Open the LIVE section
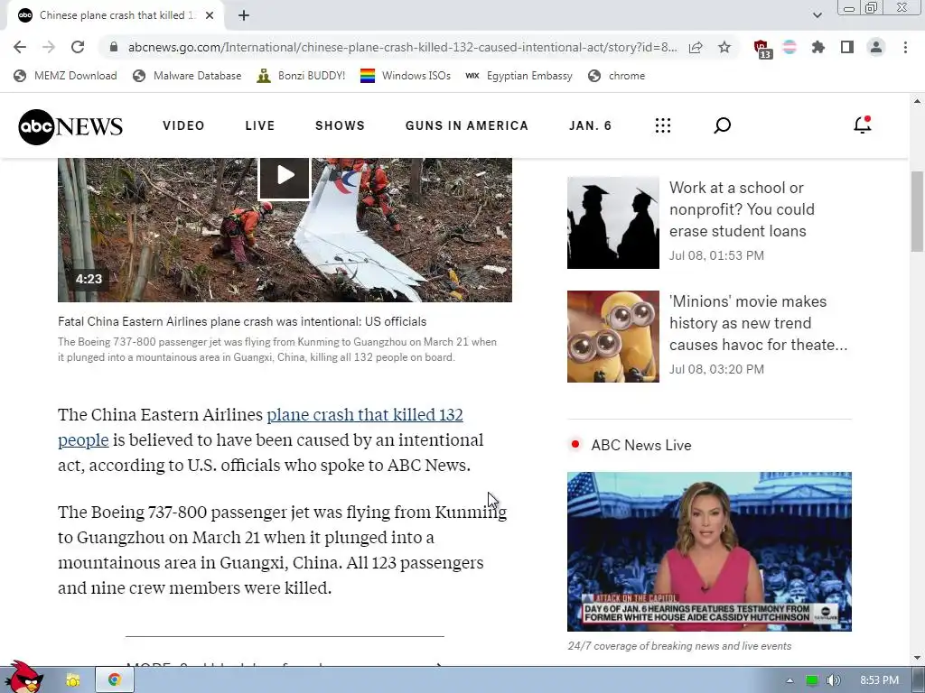This screenshot has height=693, width=925. (260, 125)
